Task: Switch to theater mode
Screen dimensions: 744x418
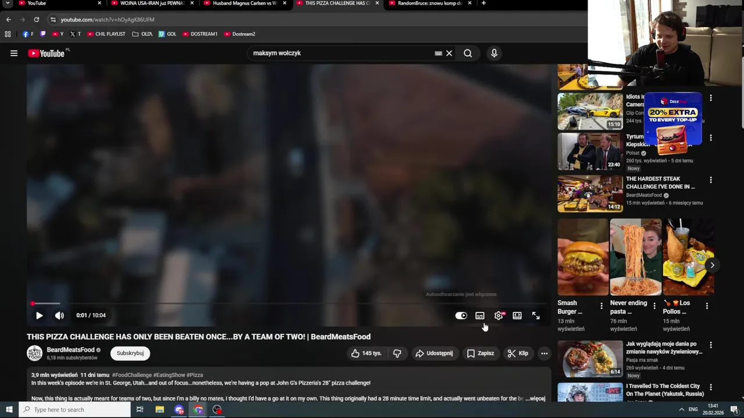Action: click(517, 315)
